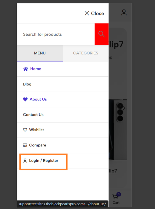Switch to the MENU tab
This screenshot has width=155, height=209.
coord(40,53)
